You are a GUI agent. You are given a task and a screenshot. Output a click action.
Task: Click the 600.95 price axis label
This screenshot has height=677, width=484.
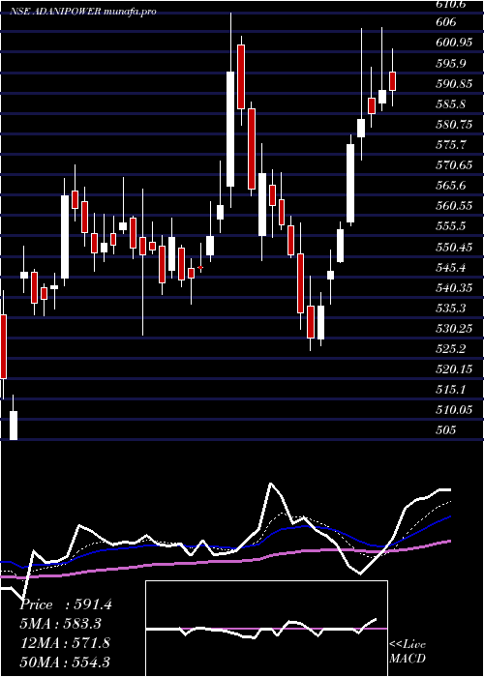click(x=453, y=43)
